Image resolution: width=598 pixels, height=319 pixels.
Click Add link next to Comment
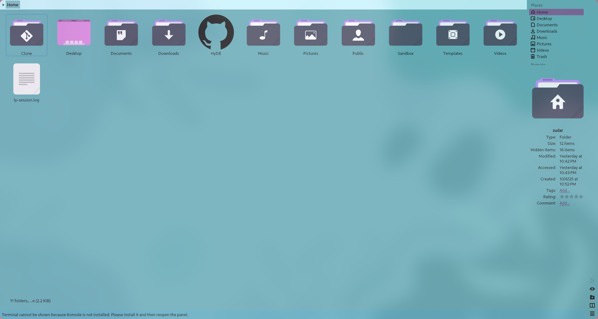(564, 203)
